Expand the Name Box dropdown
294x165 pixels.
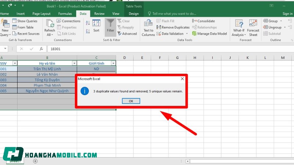(x=5, y=49)
